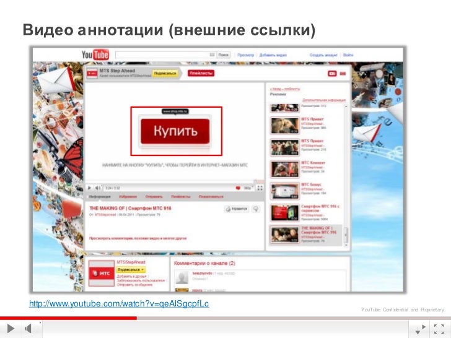Click the Поиск search button
Screen dimensions: 451x338
[224, 54]
